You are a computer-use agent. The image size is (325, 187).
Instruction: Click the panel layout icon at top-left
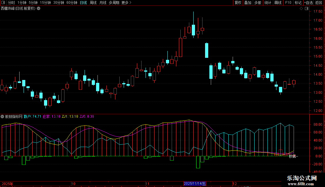point(3,3)
